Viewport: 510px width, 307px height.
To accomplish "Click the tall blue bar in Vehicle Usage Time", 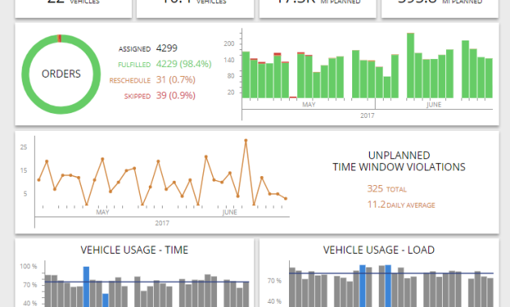I will pyautogui.click(x=86, y=287).
